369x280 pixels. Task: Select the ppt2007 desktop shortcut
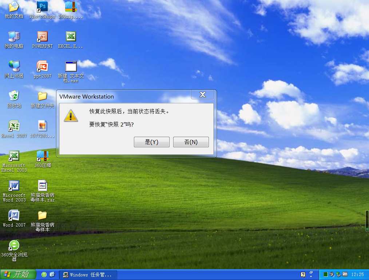(42, 66)
